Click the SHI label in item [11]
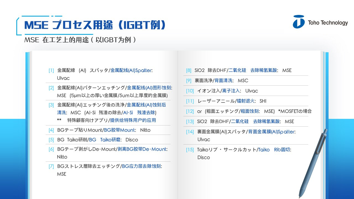Image resolution: width=354 pixels, height=199 pixels. (x=263, y=101)
